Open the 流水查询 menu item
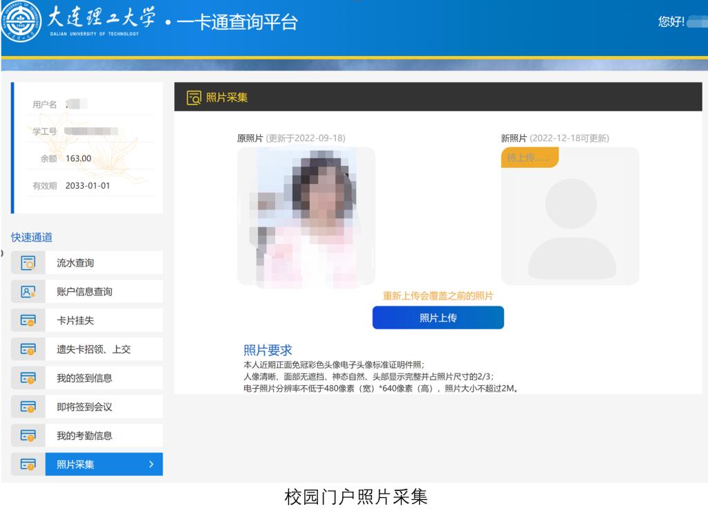Viewport: 708px width, 509px height. click(x=75, y=263)
